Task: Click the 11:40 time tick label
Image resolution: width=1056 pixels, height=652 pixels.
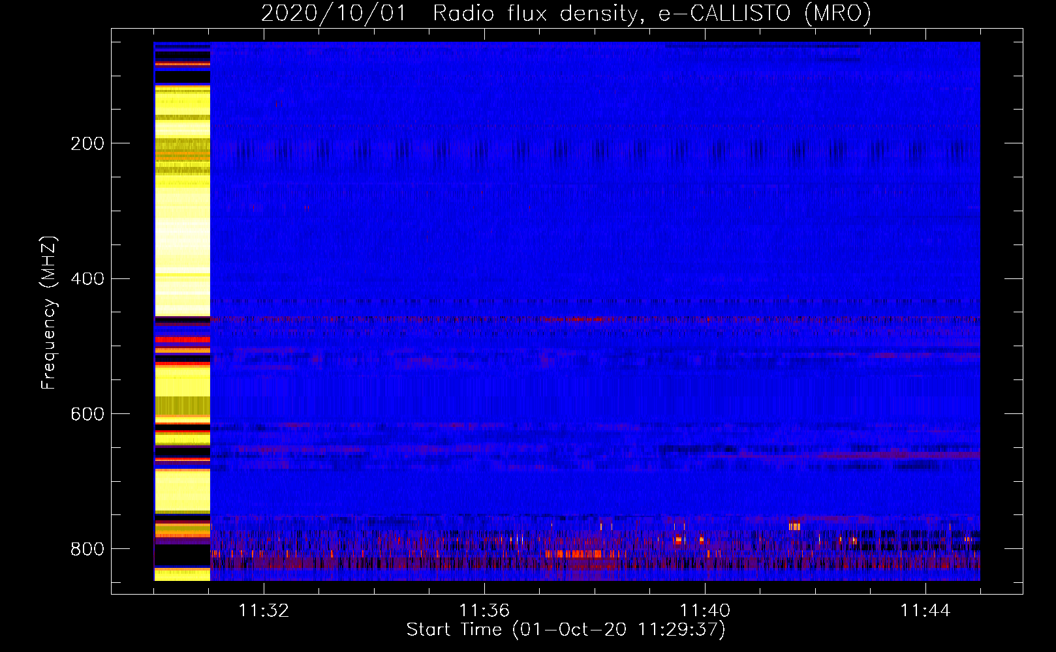Action: pos(705,611)
